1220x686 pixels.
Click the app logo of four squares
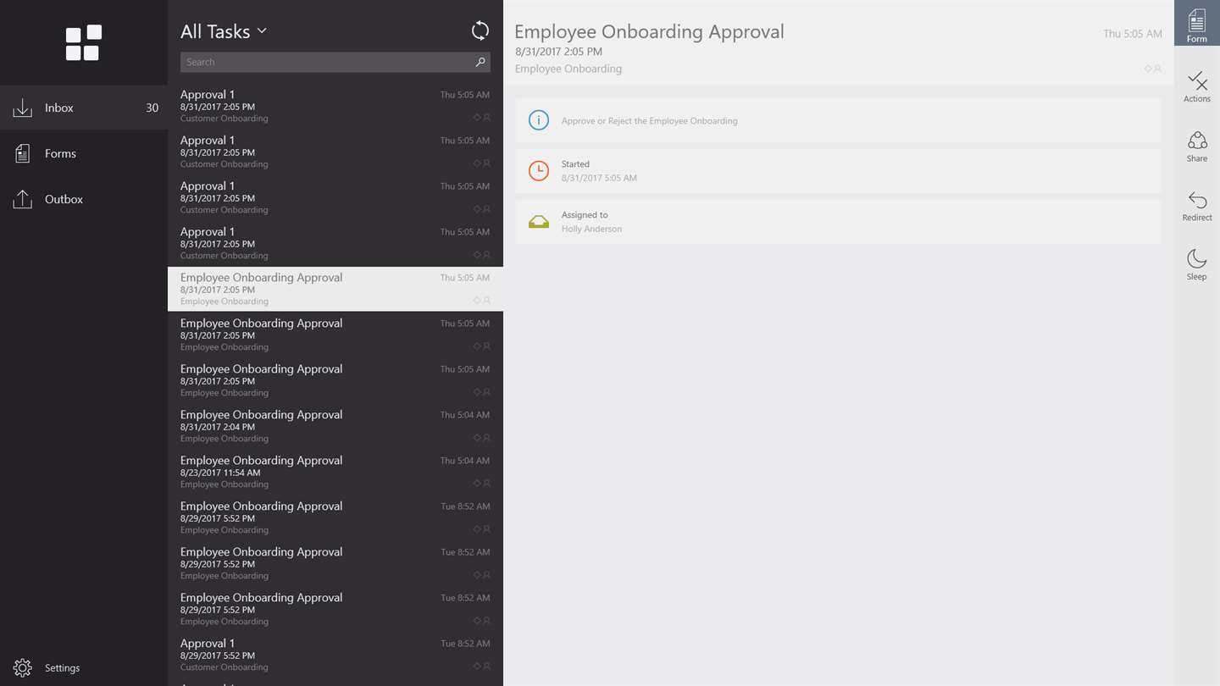(x=83, y=43)
